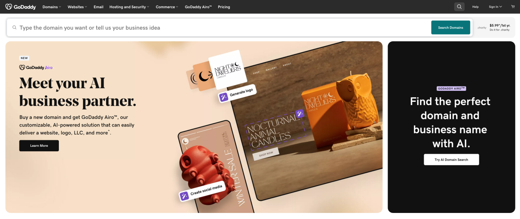The width and height of the screenshot is (520, 219).
Task: Click the magnifier icon in domain search box
Action: (15, 28)
